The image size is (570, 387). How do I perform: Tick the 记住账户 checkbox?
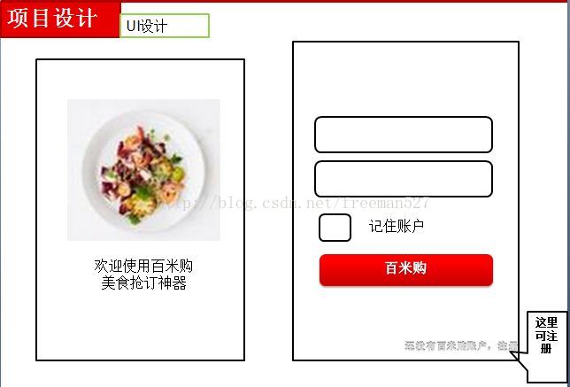coord(335,228)
